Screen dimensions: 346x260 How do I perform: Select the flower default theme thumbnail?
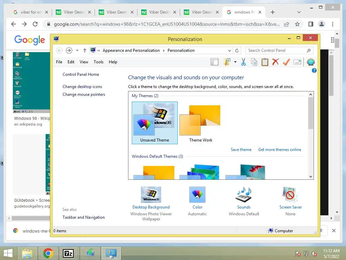[x=246, y=172]
